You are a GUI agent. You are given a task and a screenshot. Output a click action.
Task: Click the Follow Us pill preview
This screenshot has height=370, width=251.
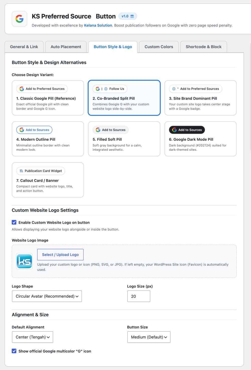[110, 89]
